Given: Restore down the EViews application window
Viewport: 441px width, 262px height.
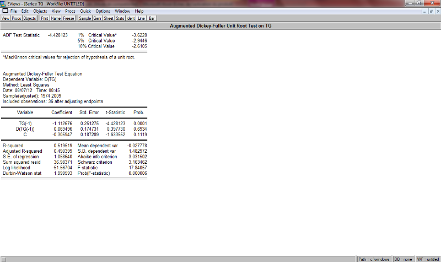Looking at the screenshot, I should tap(419, 3).
